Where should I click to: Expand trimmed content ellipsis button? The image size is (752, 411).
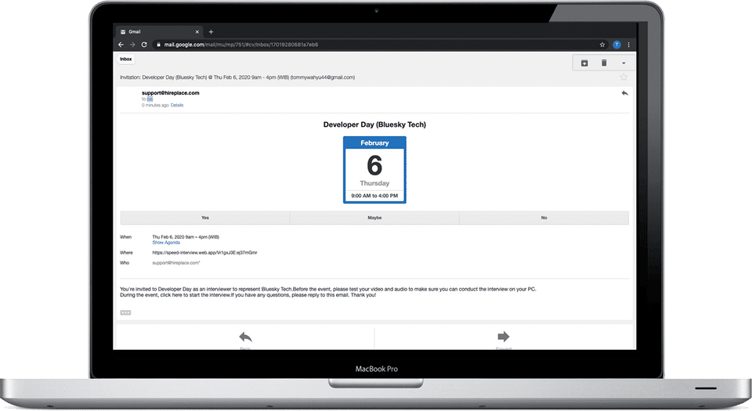point(125,313)
